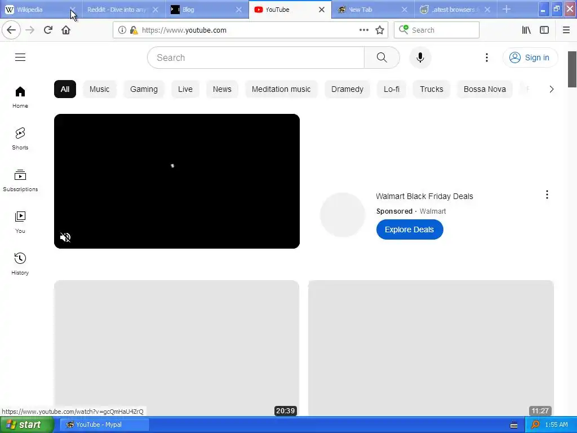Unmute the ad video preview
The image size is (577, 433).
tap(65, 237)
